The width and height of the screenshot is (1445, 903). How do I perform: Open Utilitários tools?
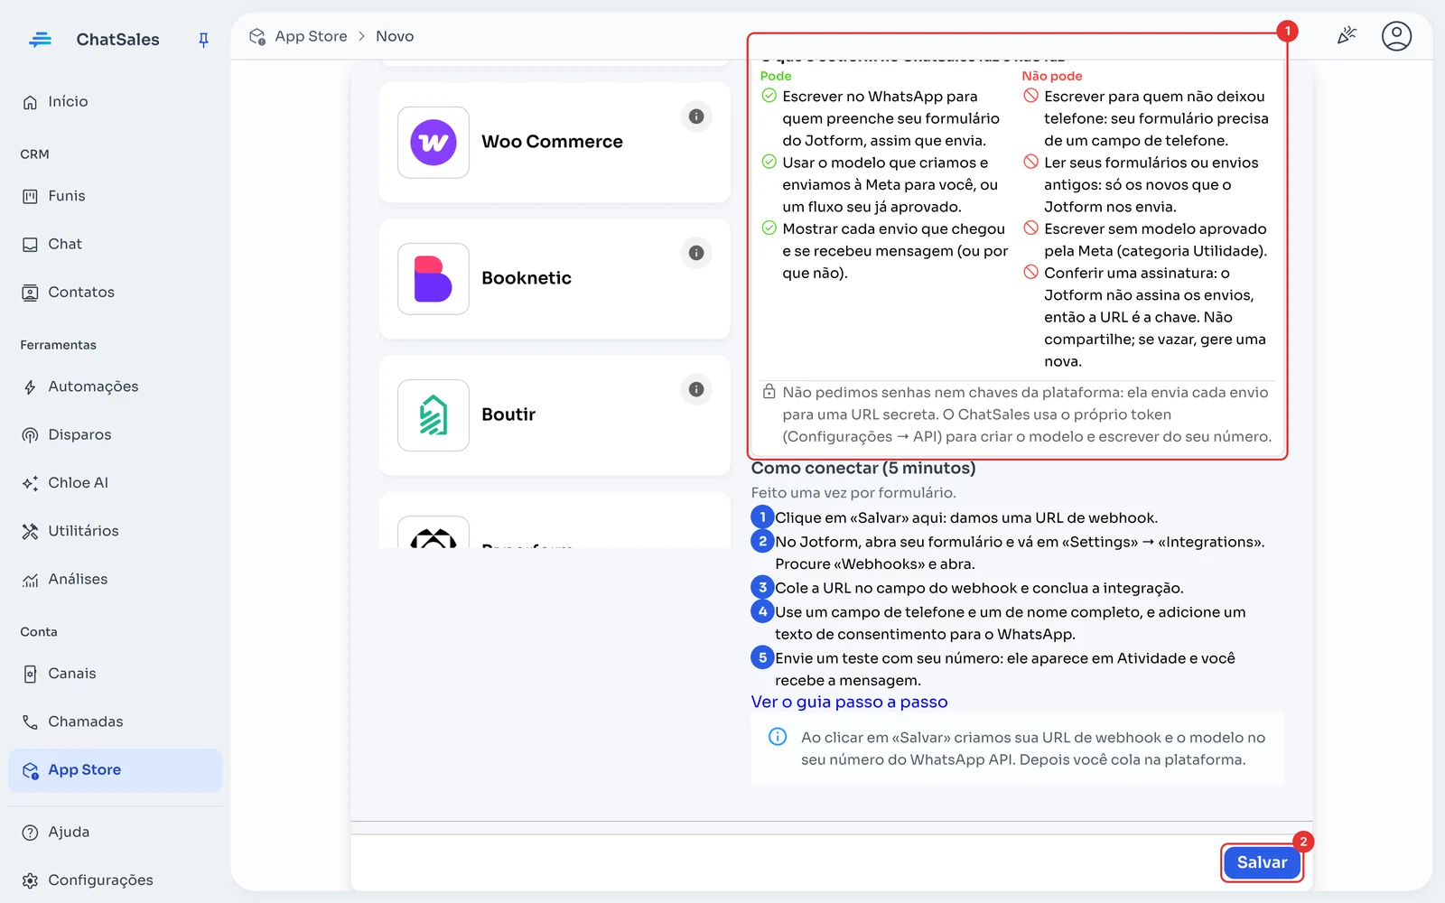pyautogui.click(x=116, y=531)
